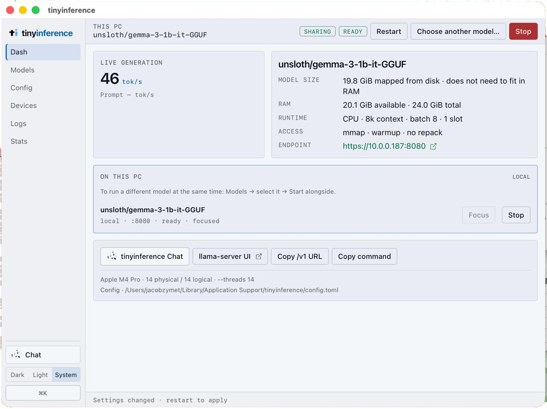Click the dots icon on tinyinference Chat button
Image resolution: width=547 pixels, height=409 pixels.
[112, 256]
